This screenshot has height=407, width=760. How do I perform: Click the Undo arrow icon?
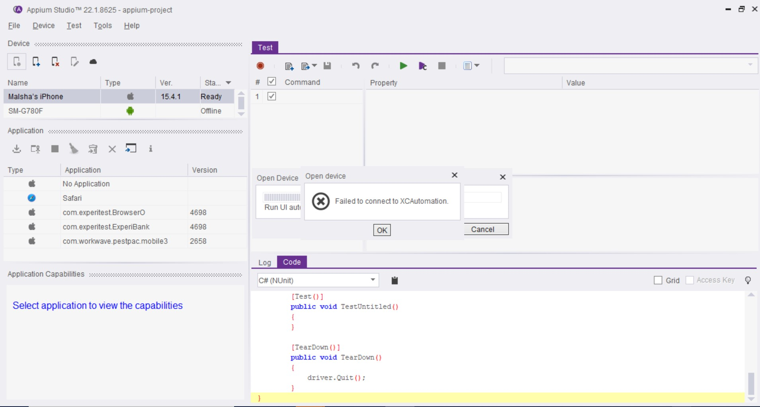coord(356,66)
